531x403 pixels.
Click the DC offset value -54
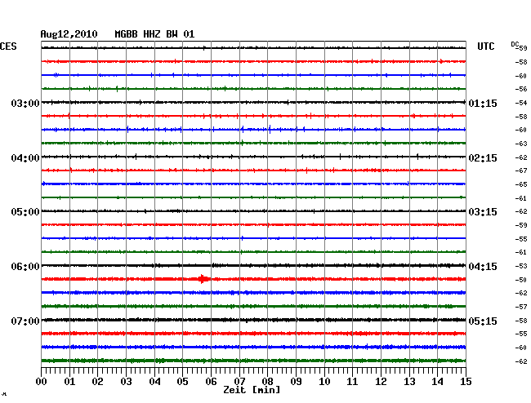[521, 103]
